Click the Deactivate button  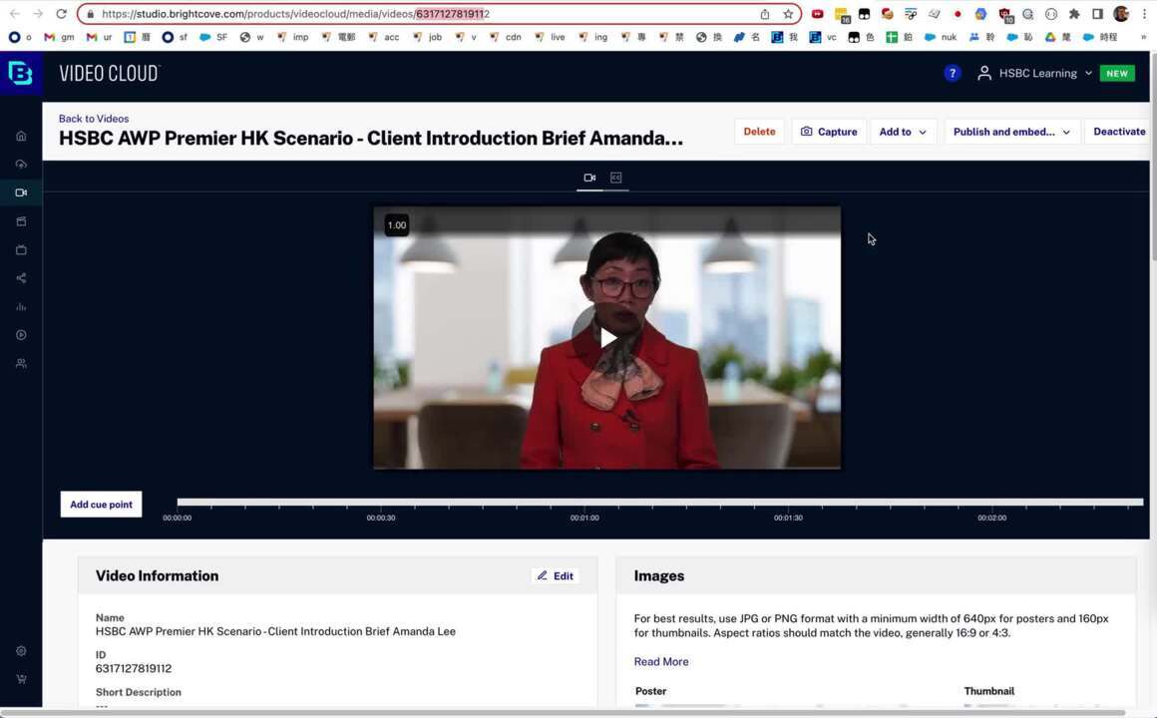[1119, 132]
